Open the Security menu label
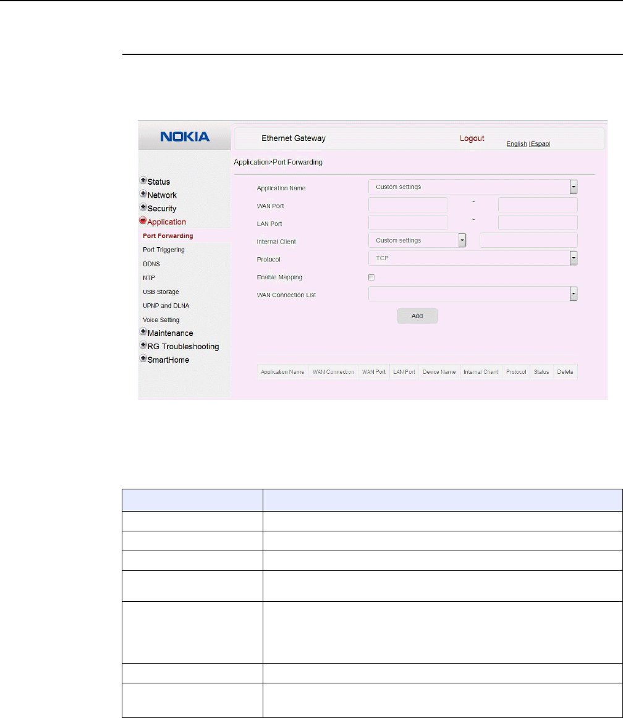Viewport: 623px width, 718px height. (162, 208)
